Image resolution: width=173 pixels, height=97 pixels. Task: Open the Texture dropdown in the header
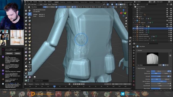(87, 7)
